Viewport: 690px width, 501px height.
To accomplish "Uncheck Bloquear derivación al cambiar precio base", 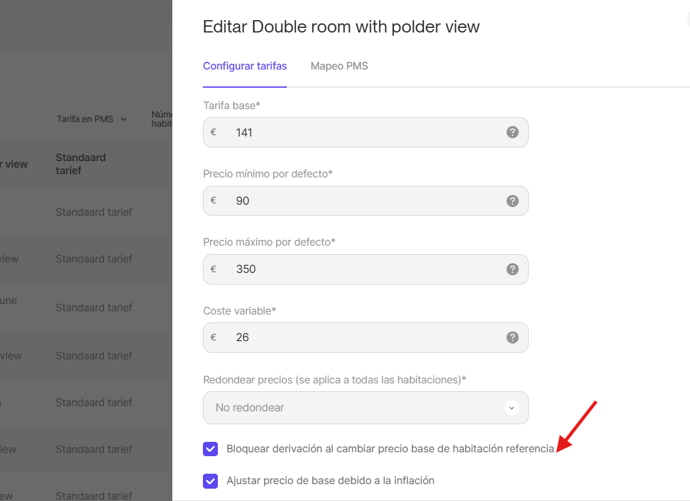I will 210,449.
